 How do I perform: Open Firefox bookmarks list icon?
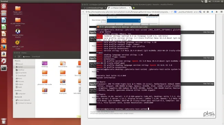click(x=208, y=12)
